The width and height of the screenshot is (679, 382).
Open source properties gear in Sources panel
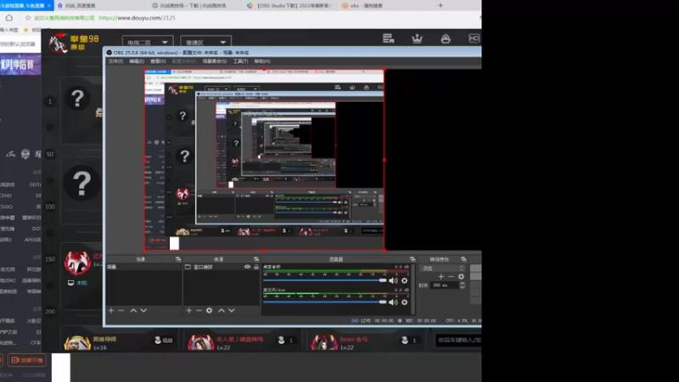pos(209,311)
